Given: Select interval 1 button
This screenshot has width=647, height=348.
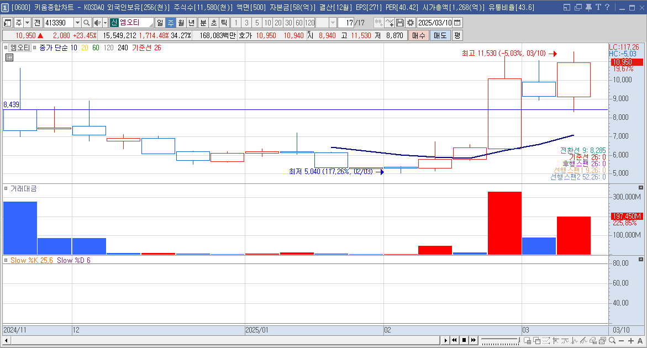Looking at the screenshot, I should tap(235, 23).
